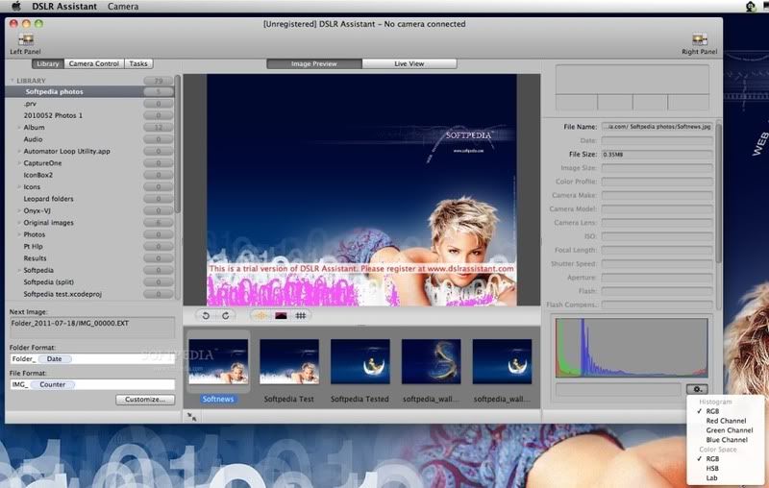Image resolution: width=769 pixels, height=488 pixels.
Task: Collapse the LIBRARY section triangle
Action: 12,81
